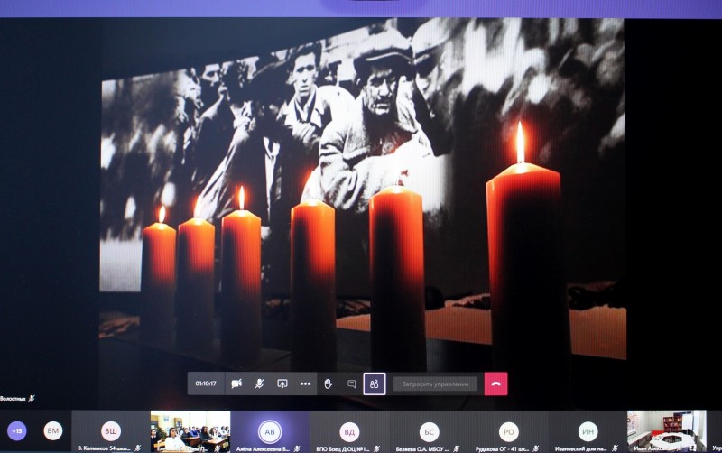Viewport: 722px width, 453px height.
Task: Show the meeting chat panel
Action: click(352, 384)
